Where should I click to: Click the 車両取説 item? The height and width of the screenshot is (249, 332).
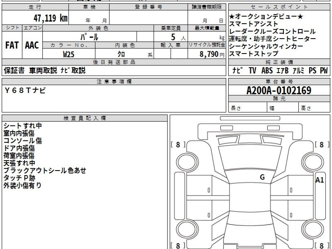[x=43, y=71]
